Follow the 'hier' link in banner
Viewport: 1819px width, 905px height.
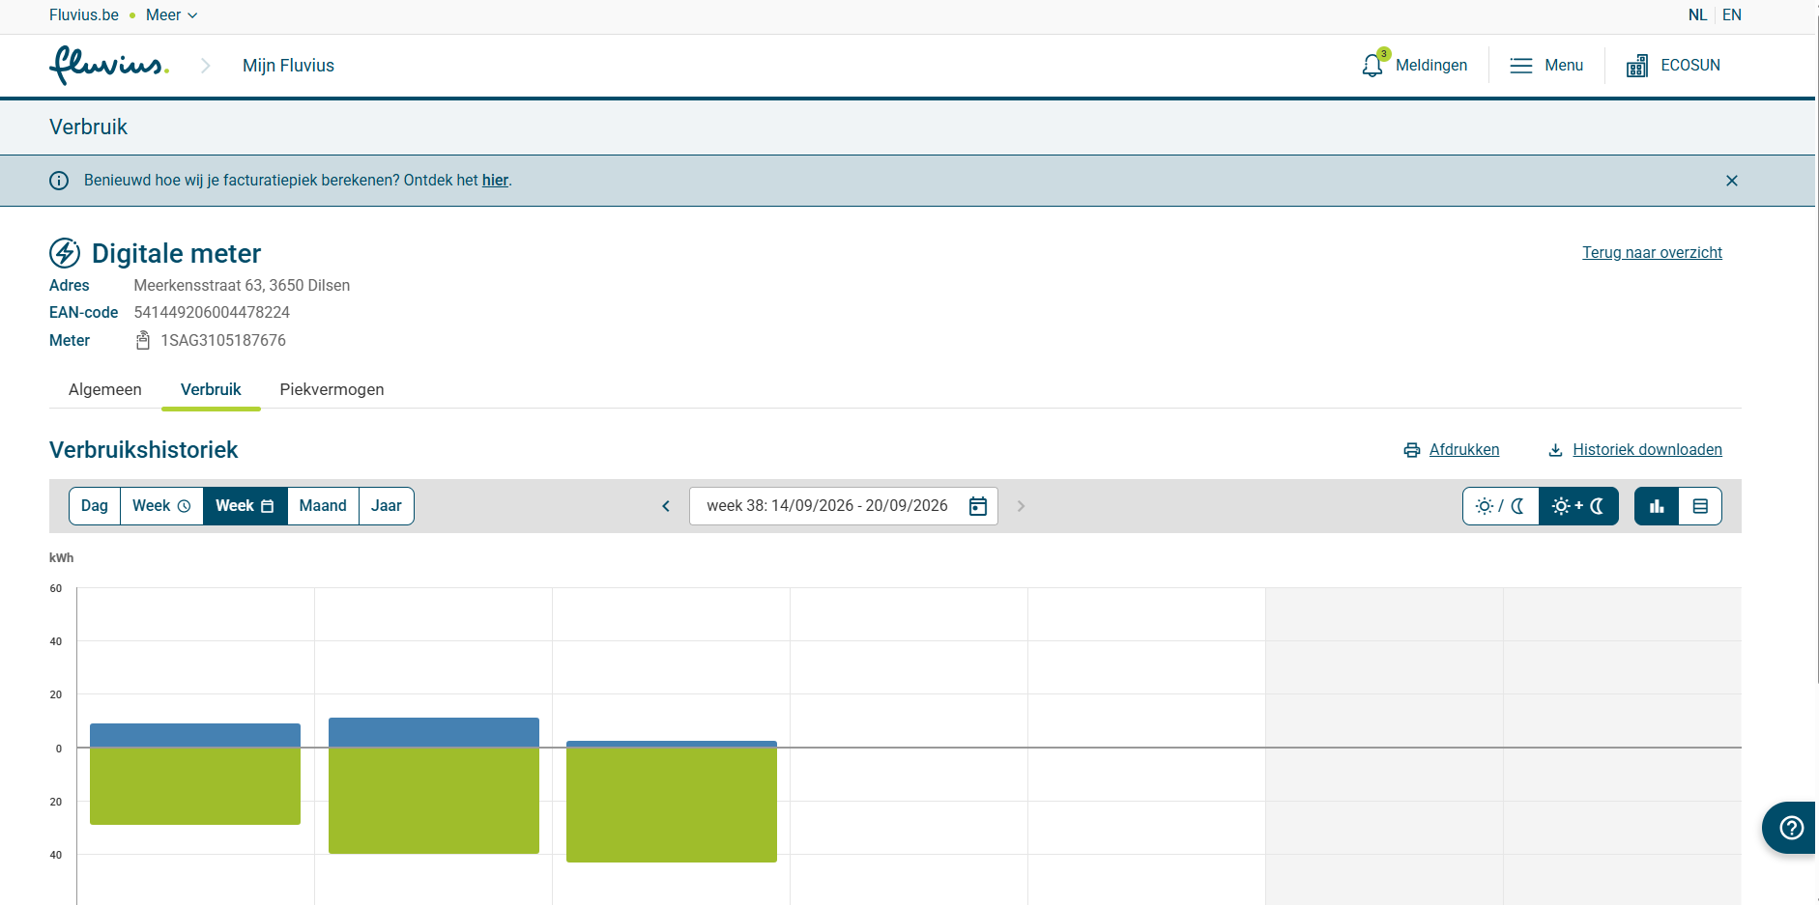point(495,181)
